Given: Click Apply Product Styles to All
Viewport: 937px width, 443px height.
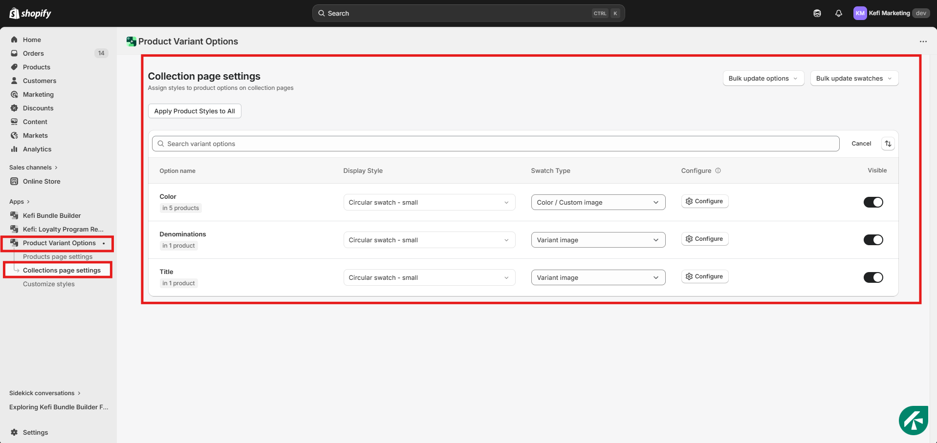Looking at the screenshot, I should 195,111.
